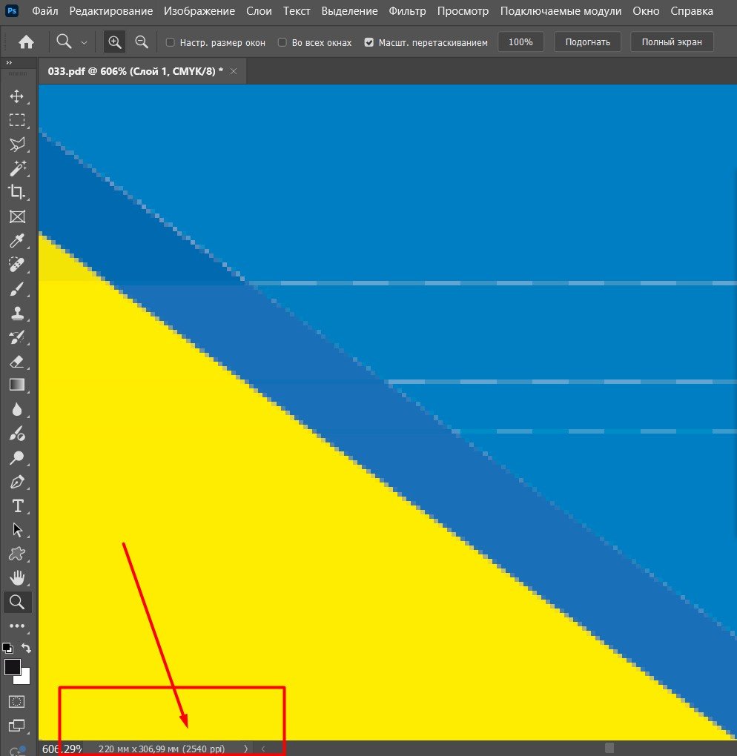Screen dimensions: 737x756
Task: Select the Hand tool
Action: [x=17, y=577]
